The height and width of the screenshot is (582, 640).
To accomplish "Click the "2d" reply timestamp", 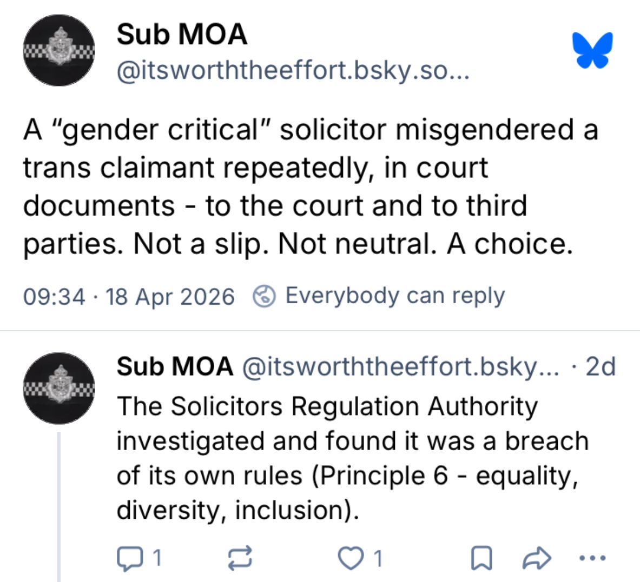I will click(x=601, y=366).
